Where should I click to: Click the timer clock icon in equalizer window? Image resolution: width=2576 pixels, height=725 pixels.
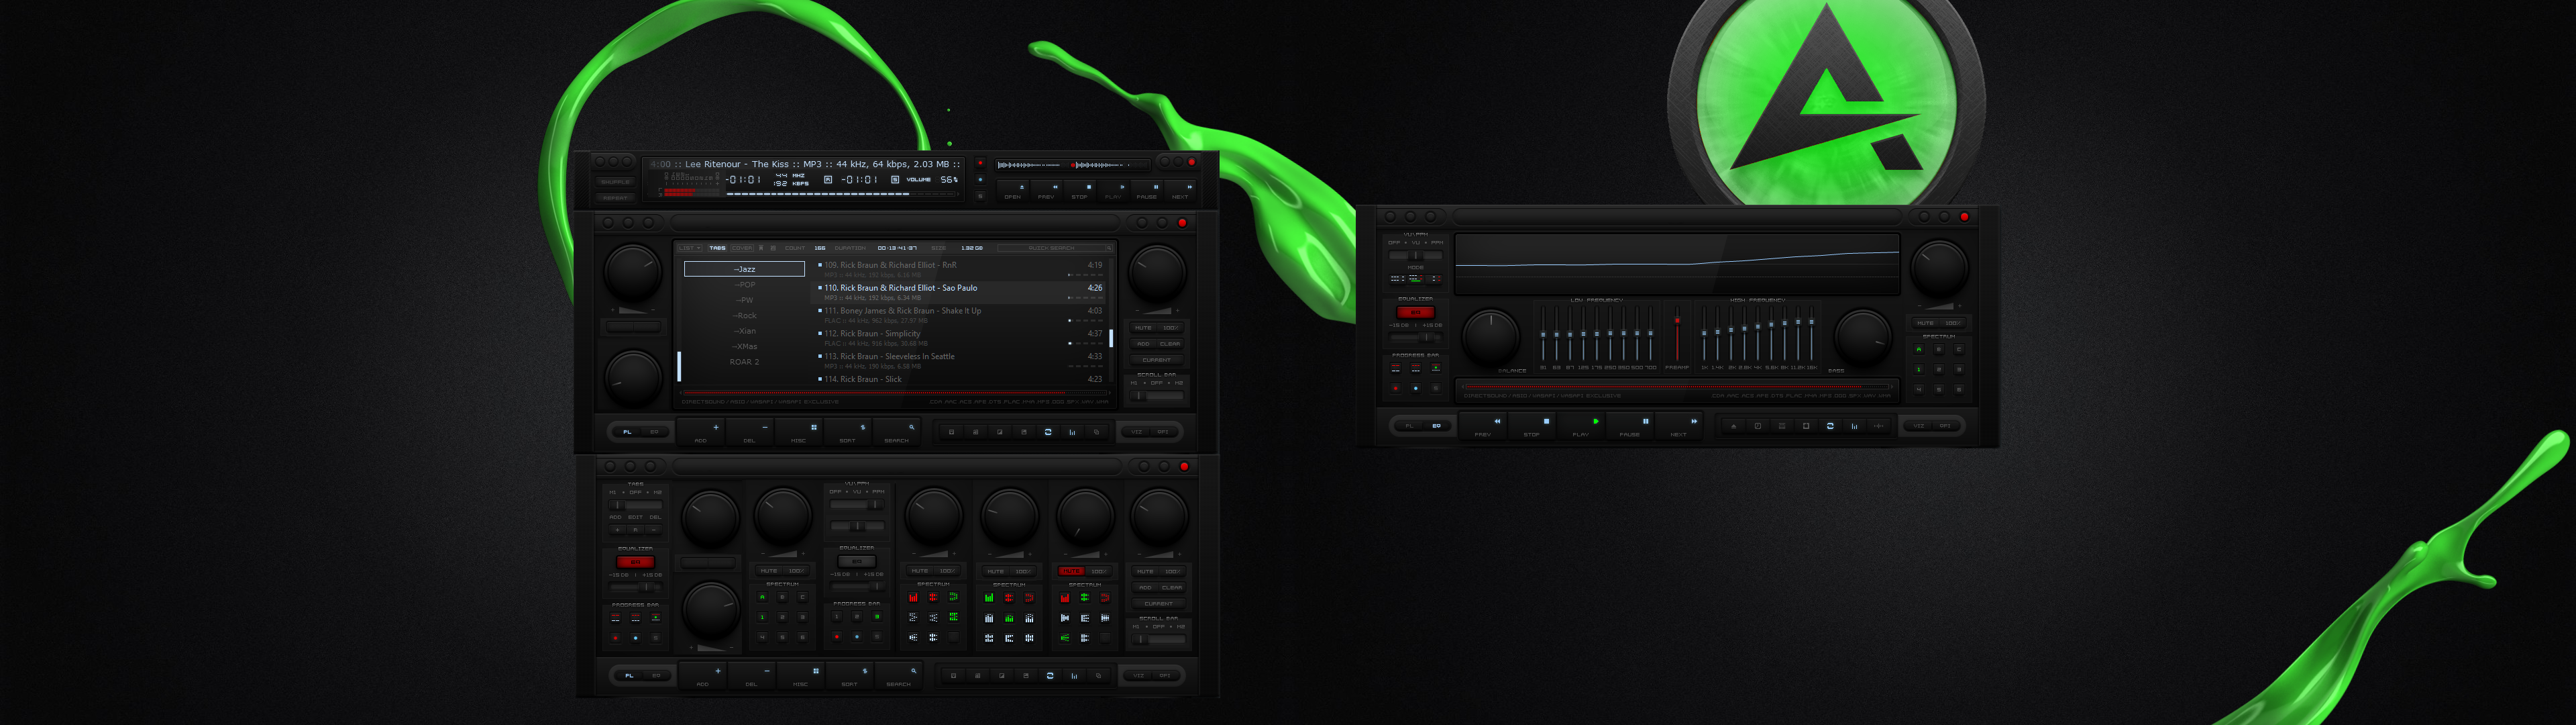click(1758, 426)
